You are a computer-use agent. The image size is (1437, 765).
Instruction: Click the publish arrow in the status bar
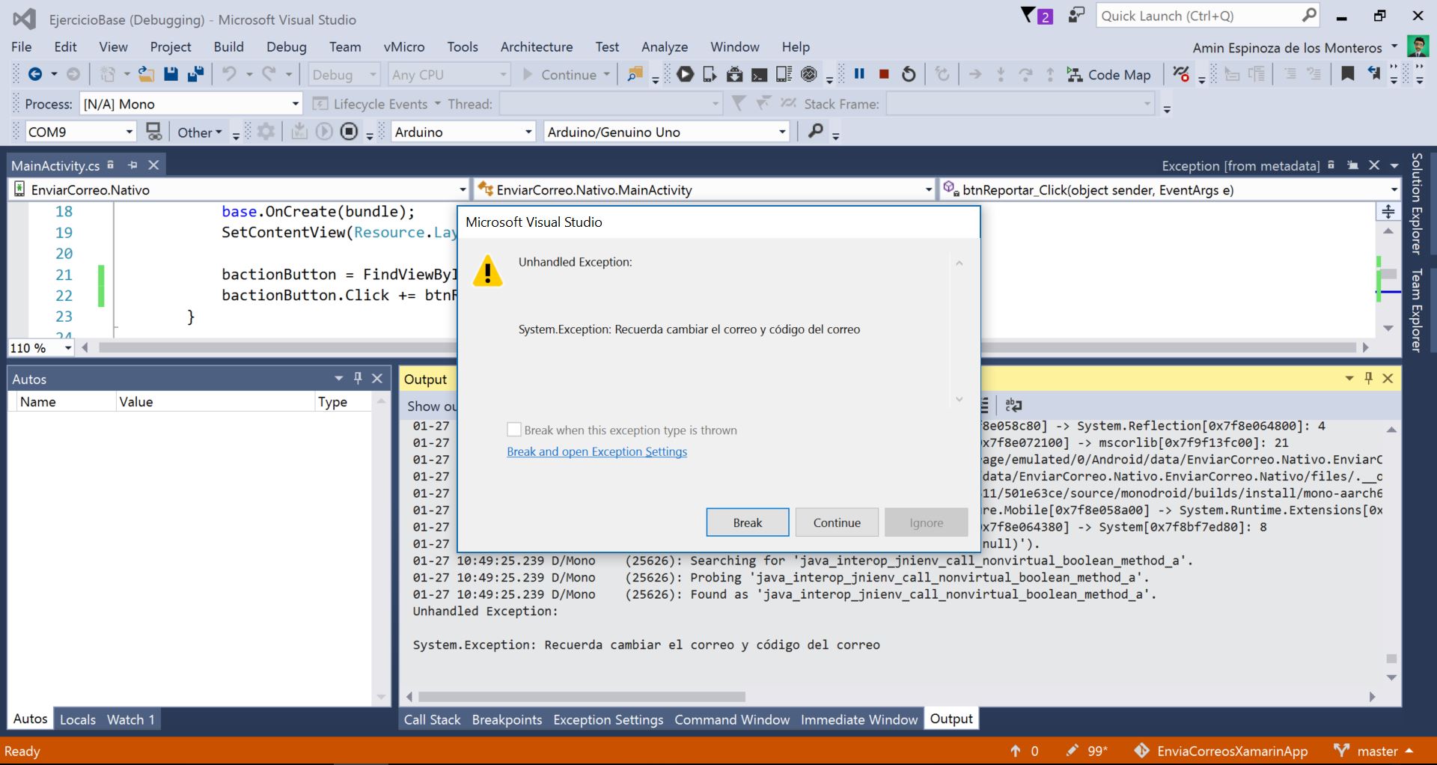[1016, 751]
